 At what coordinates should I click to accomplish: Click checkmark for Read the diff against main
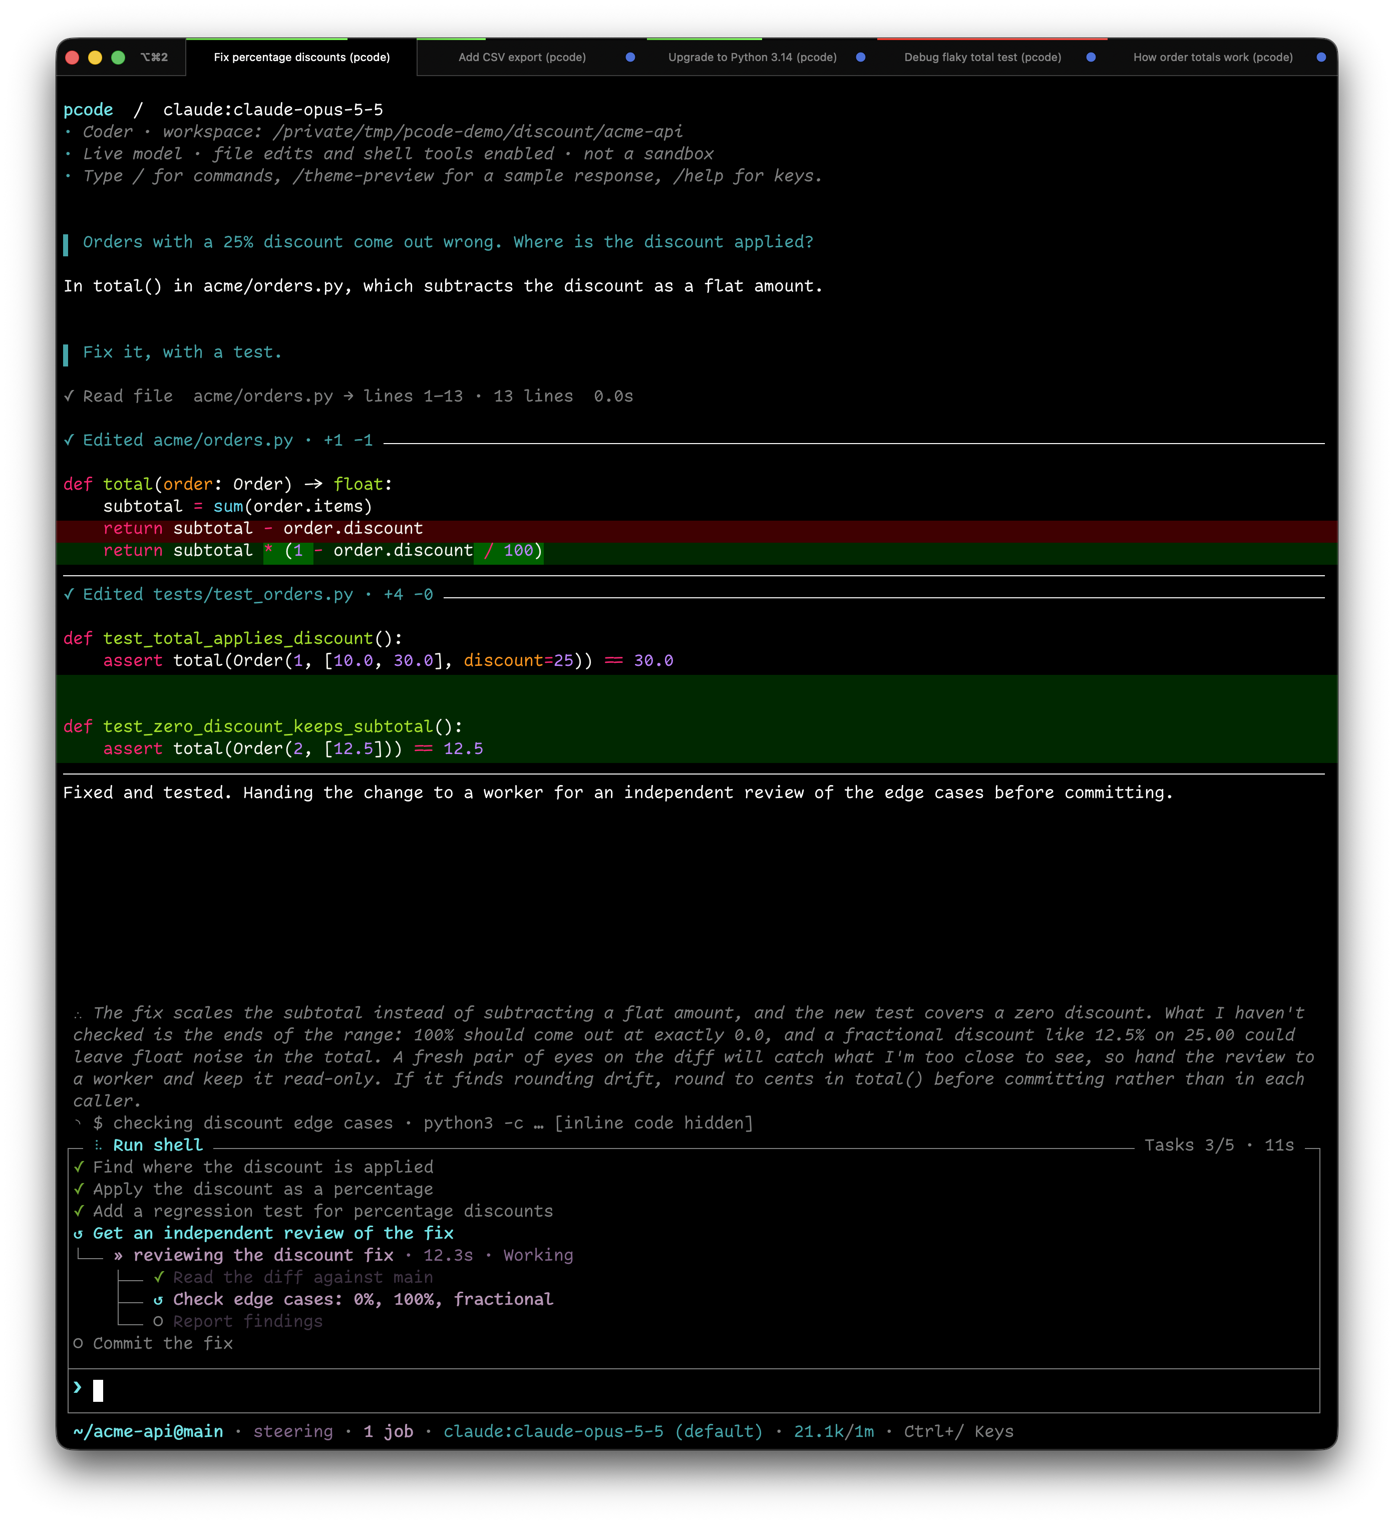pyautogui.click(x=159, y=1277)
